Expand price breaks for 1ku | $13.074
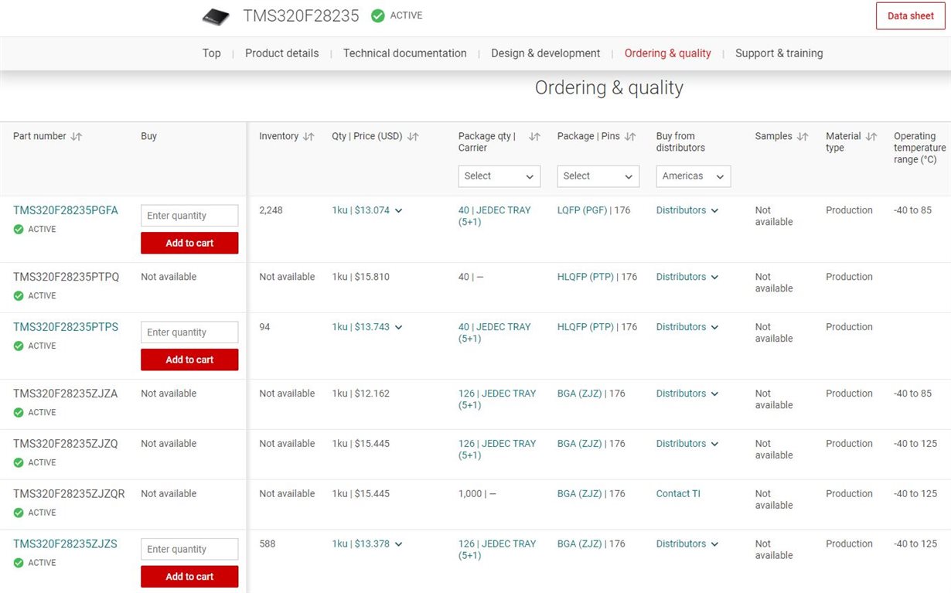This screenshot has height=593, width=951. (x=398, y=210)
